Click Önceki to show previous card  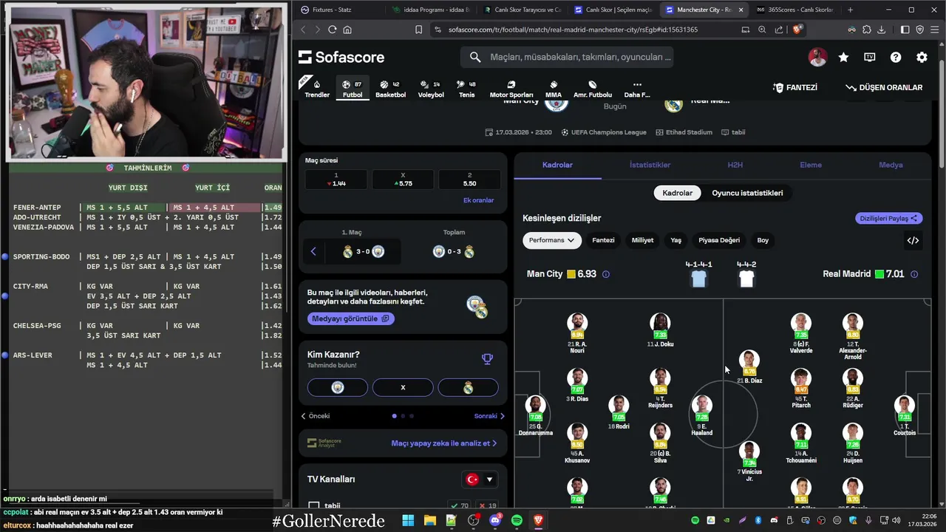(x=316, y=416)
